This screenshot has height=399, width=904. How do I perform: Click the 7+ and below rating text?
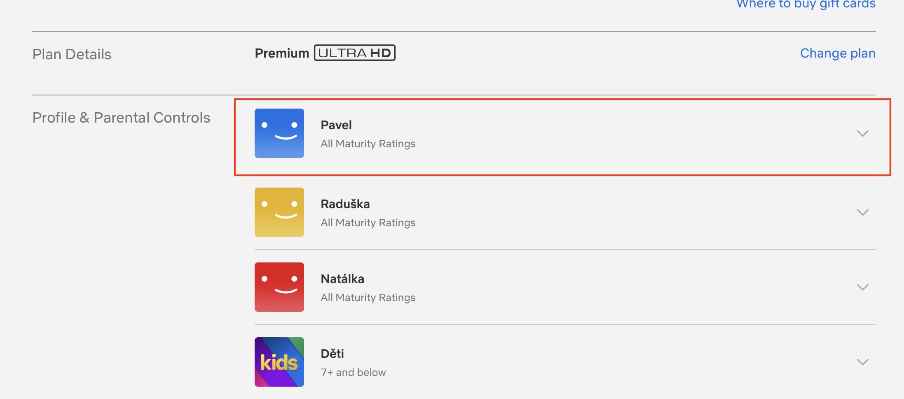coord(353,373)
